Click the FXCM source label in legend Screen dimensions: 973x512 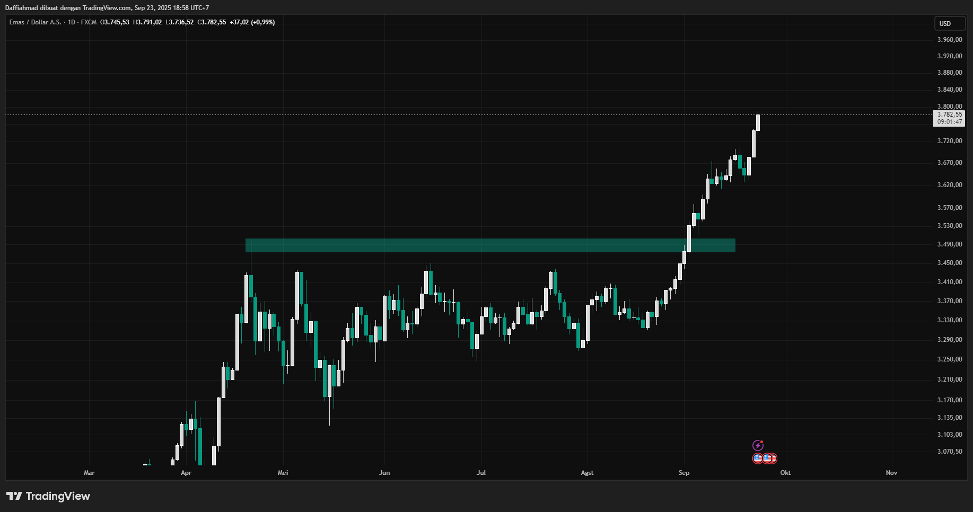point(89,22)
